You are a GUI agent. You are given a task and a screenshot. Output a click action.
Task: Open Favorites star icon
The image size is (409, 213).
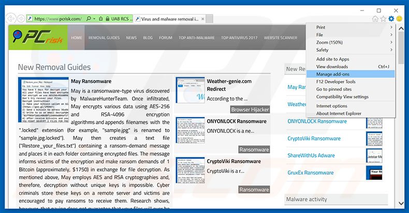(x=383, y=19)
